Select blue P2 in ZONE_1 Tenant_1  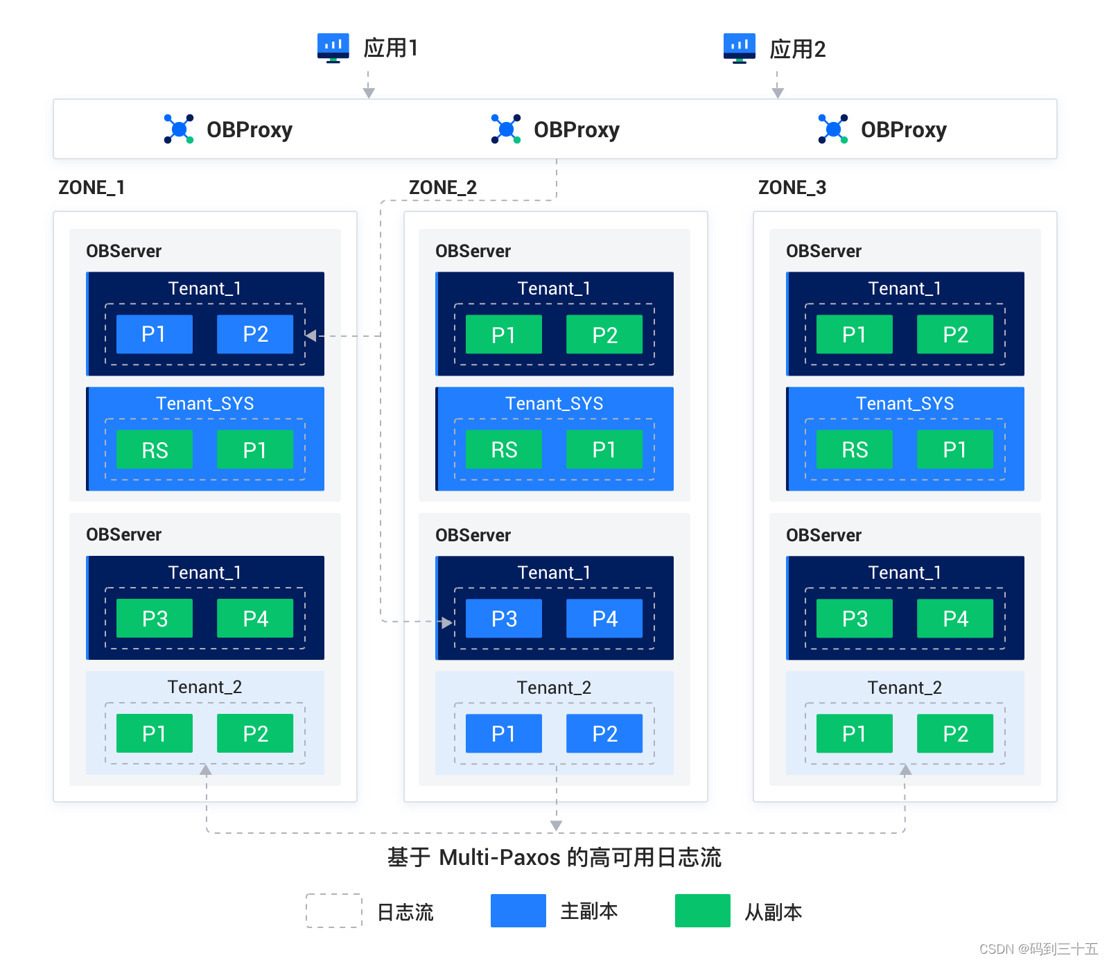click(x=255, y=334)
